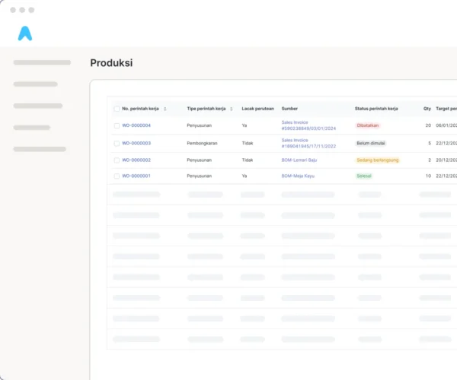Open work order WO-0000002
Screen dimensions: 457x380
136,160
